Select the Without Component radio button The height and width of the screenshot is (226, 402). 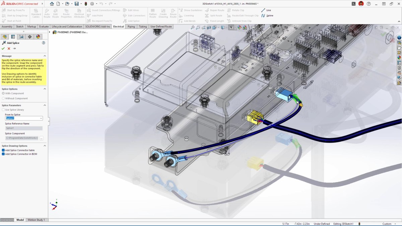click(3, 98)
